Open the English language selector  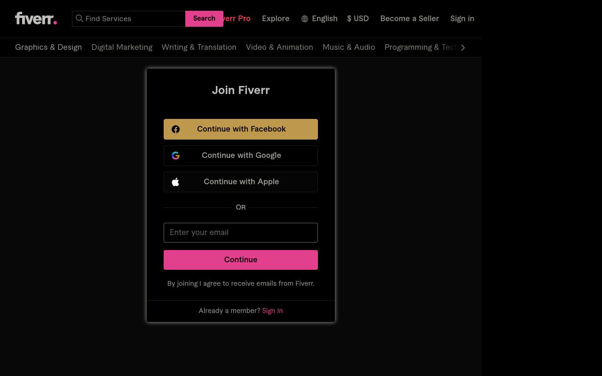[x=319, y=19]
